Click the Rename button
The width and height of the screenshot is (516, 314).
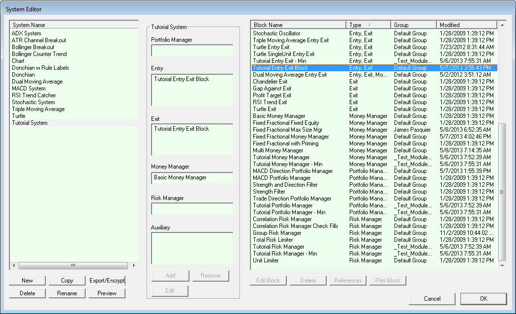(x=67, y=293)
